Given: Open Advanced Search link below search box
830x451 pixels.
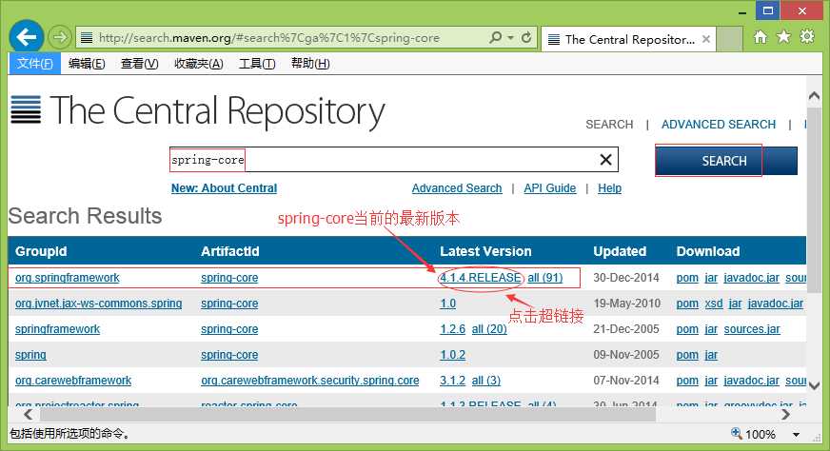Looking at the screenshot, I should tap(457, 188).
